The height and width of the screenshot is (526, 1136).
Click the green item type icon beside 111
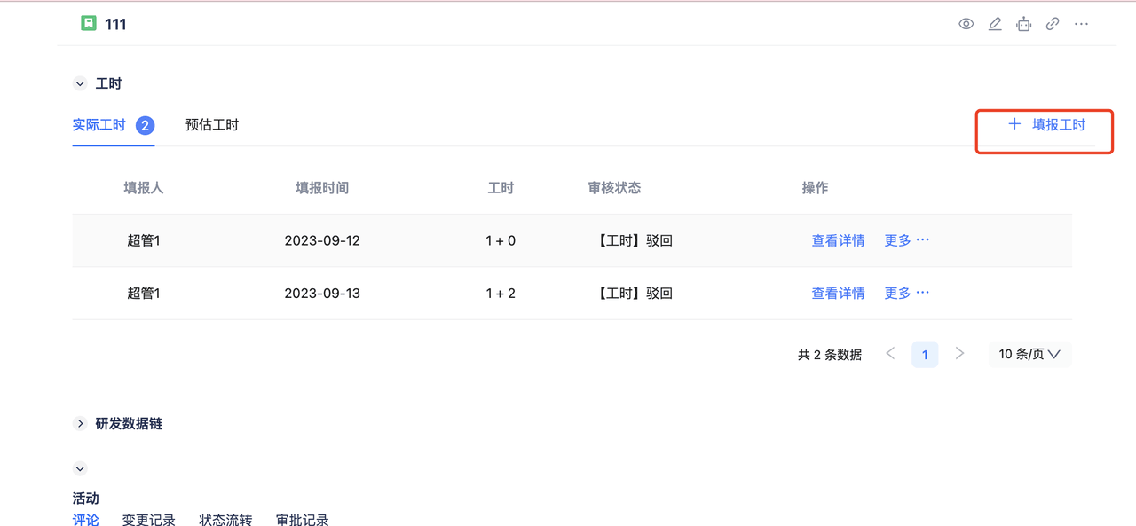coord(89,24)
